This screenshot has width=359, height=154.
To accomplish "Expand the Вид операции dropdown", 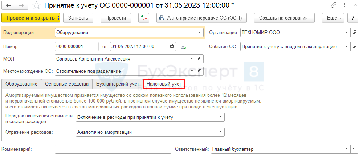I will tap(199, 32).
